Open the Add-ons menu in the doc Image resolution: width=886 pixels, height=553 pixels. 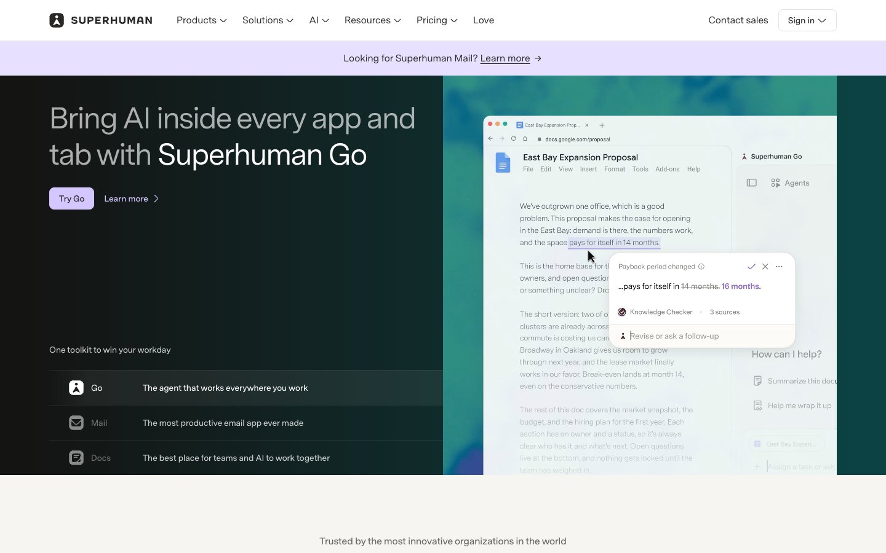[x=668, y=169]
